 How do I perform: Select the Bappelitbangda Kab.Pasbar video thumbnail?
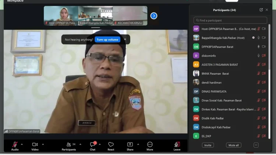pyautogui.click(x=96, y=16)
